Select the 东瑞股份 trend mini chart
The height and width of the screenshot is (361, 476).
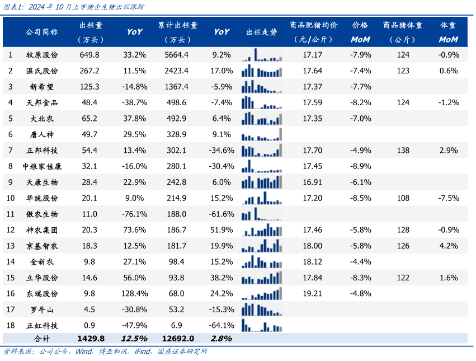pyautogui.click(x=262, y=293)
